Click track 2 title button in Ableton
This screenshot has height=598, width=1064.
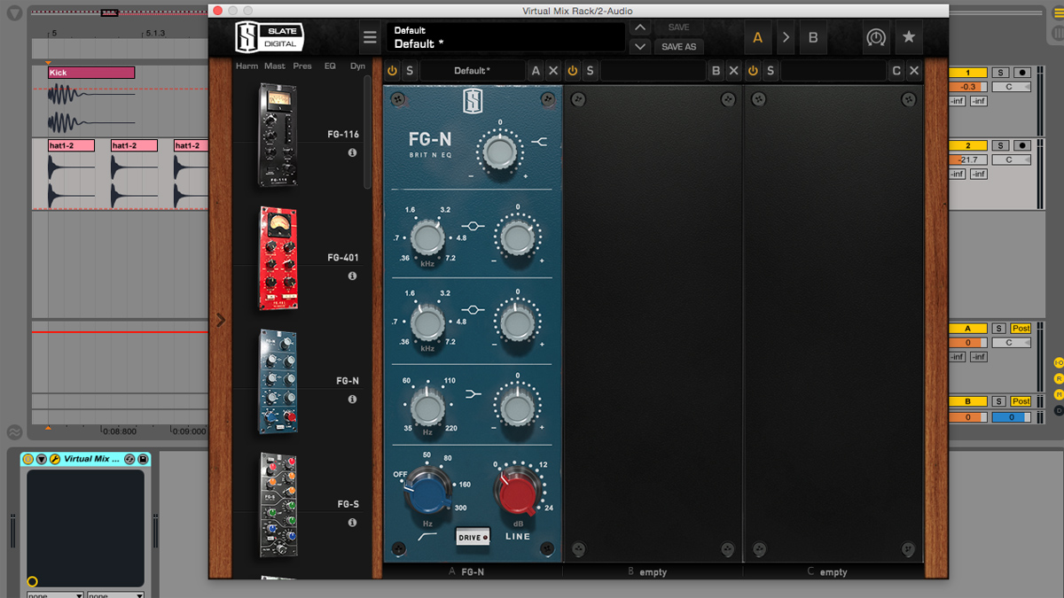pyautogui.click(x=968, y=145)
